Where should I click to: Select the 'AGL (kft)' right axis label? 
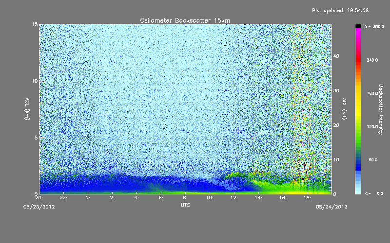pyautogui.click(x=344, y=109)
